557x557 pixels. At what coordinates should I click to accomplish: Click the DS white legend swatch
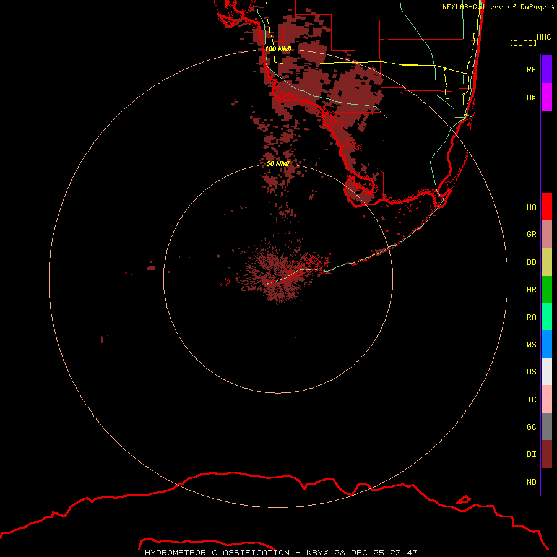click(546, 371)
